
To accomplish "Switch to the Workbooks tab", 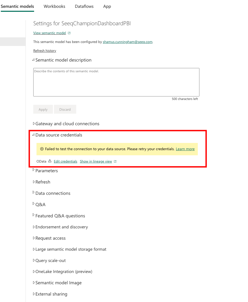I will (54, 6).
